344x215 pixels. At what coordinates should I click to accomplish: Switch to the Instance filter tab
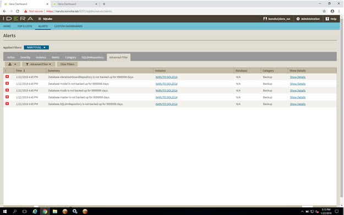coord(41,57)
